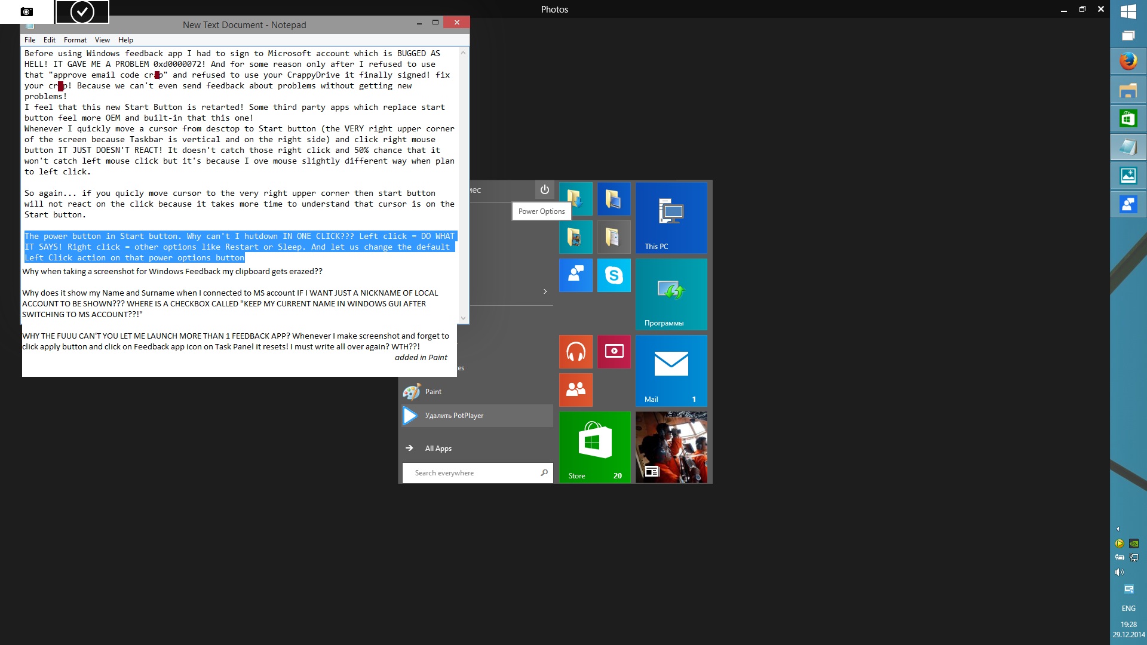Click Notepad scrollbar up arrow
This screenshot has height=645, width=1147.
[463, 53]
